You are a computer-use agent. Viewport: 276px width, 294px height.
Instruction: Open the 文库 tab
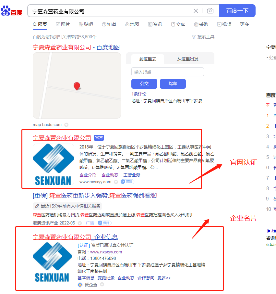(x=178, y=24)
